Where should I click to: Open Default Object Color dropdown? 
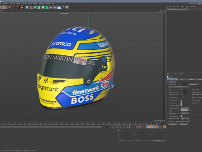pyautogui.click(x=185, y=108)
